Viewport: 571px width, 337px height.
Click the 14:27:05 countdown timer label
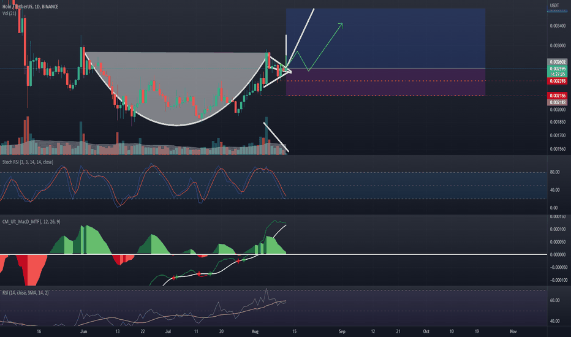558,74
